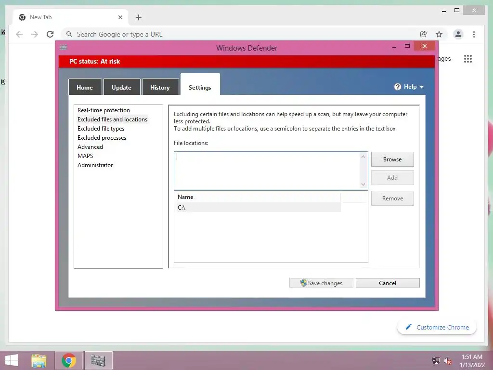
Task: Open the Chrome profile avatar
Action: point(458,34)
